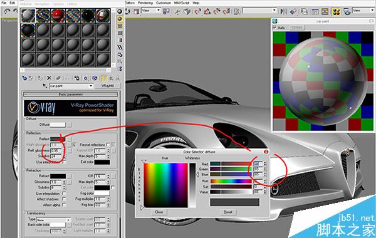Click the Red slider in Color Selector
The image size is (376, 238).
tap(231, 163)
